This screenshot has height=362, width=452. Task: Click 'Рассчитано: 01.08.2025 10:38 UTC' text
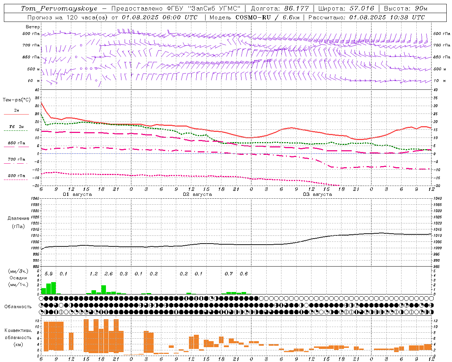[x=367, y=17]
